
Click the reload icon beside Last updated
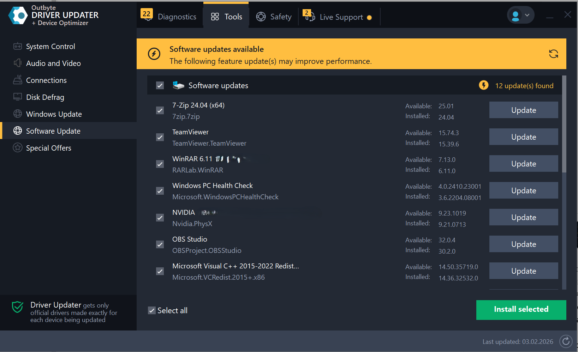pyautogui.click(x=566, y=341)
